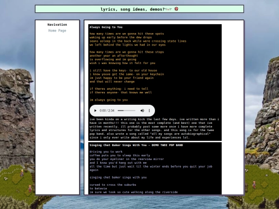Open audio player three-dot options menu

click(x=149, y=110)
